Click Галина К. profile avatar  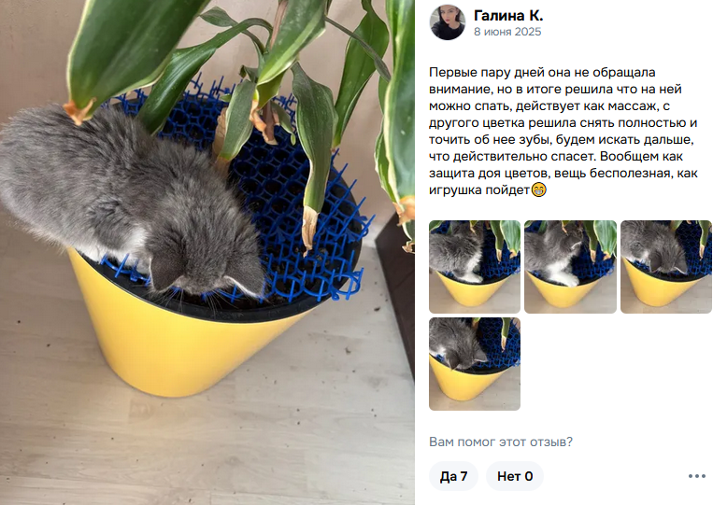448,22
